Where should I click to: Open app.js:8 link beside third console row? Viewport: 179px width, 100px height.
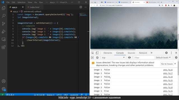[168, 77]
